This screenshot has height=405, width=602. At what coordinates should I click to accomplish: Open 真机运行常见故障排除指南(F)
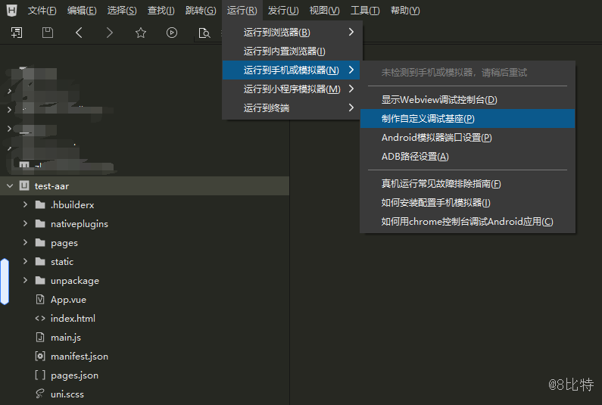pos(467,184)
